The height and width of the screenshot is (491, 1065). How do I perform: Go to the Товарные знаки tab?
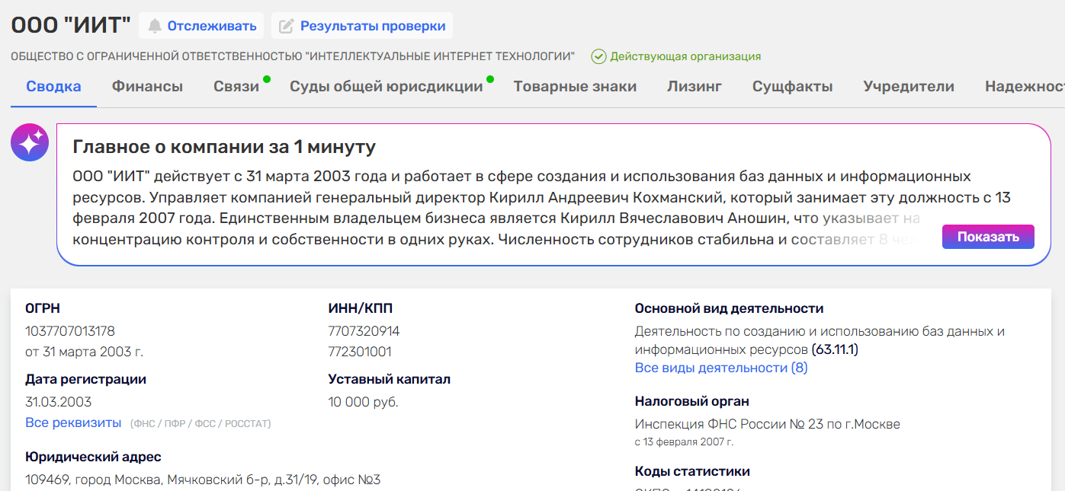tap(575, 86)
